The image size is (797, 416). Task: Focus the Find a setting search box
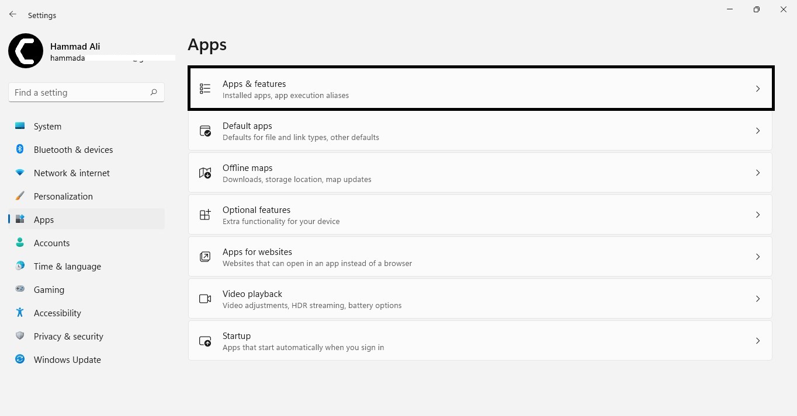(79, 92)
